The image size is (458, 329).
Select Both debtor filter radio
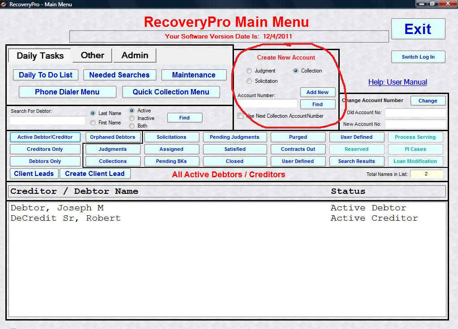(x=132, y=126)
